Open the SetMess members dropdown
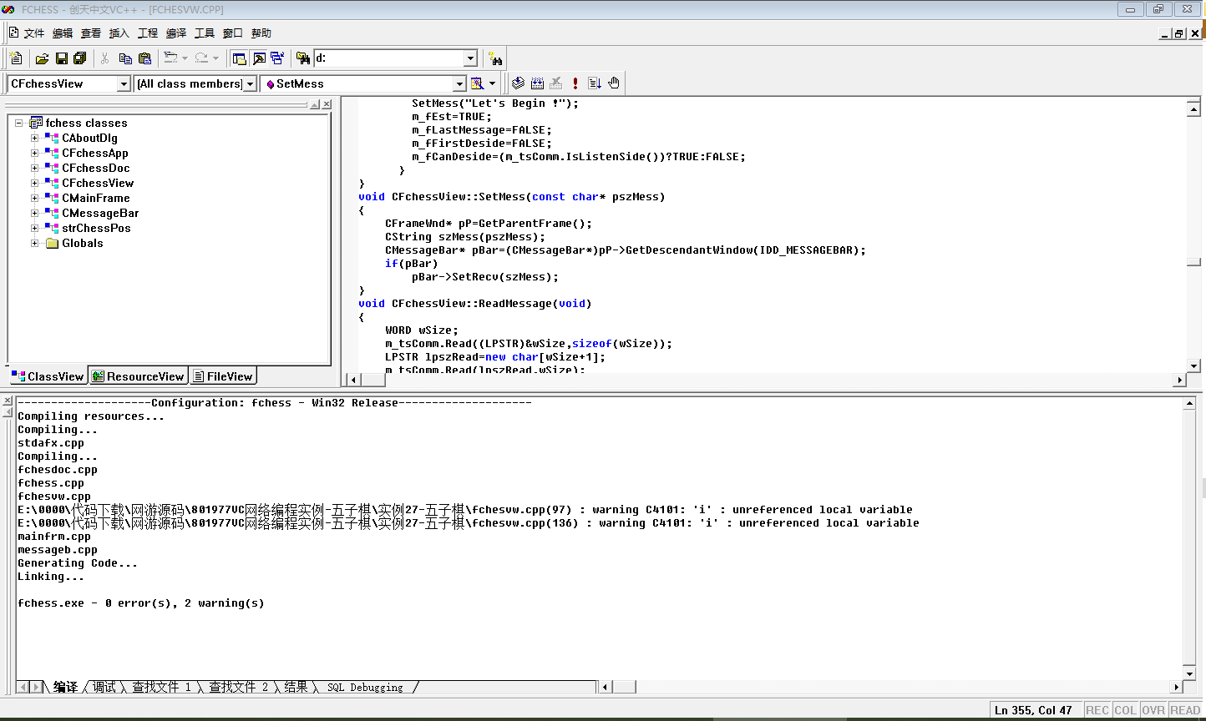 (459, 83)
